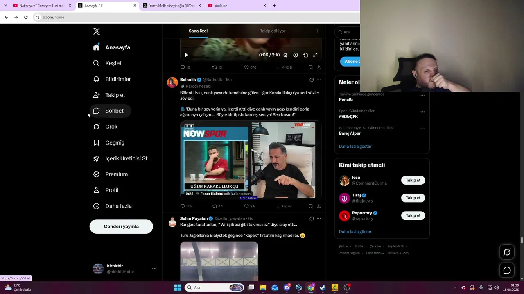
Task: Repost Balkolik's post with 44 reposts
Action: (x=217, y=206)
